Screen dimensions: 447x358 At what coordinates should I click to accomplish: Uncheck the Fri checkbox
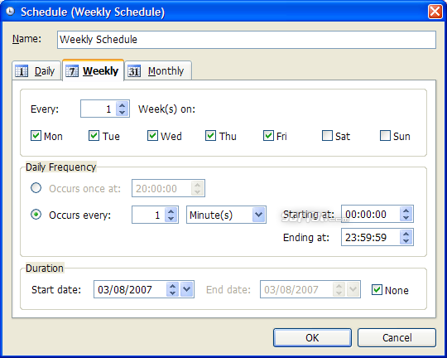pyautogui.click(x=268, y=136)
